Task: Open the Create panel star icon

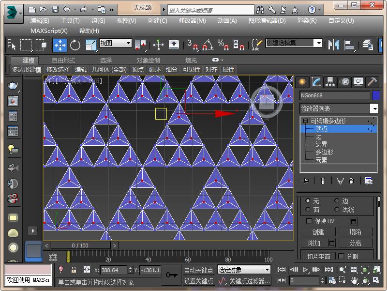Action: tap(302, 82)
